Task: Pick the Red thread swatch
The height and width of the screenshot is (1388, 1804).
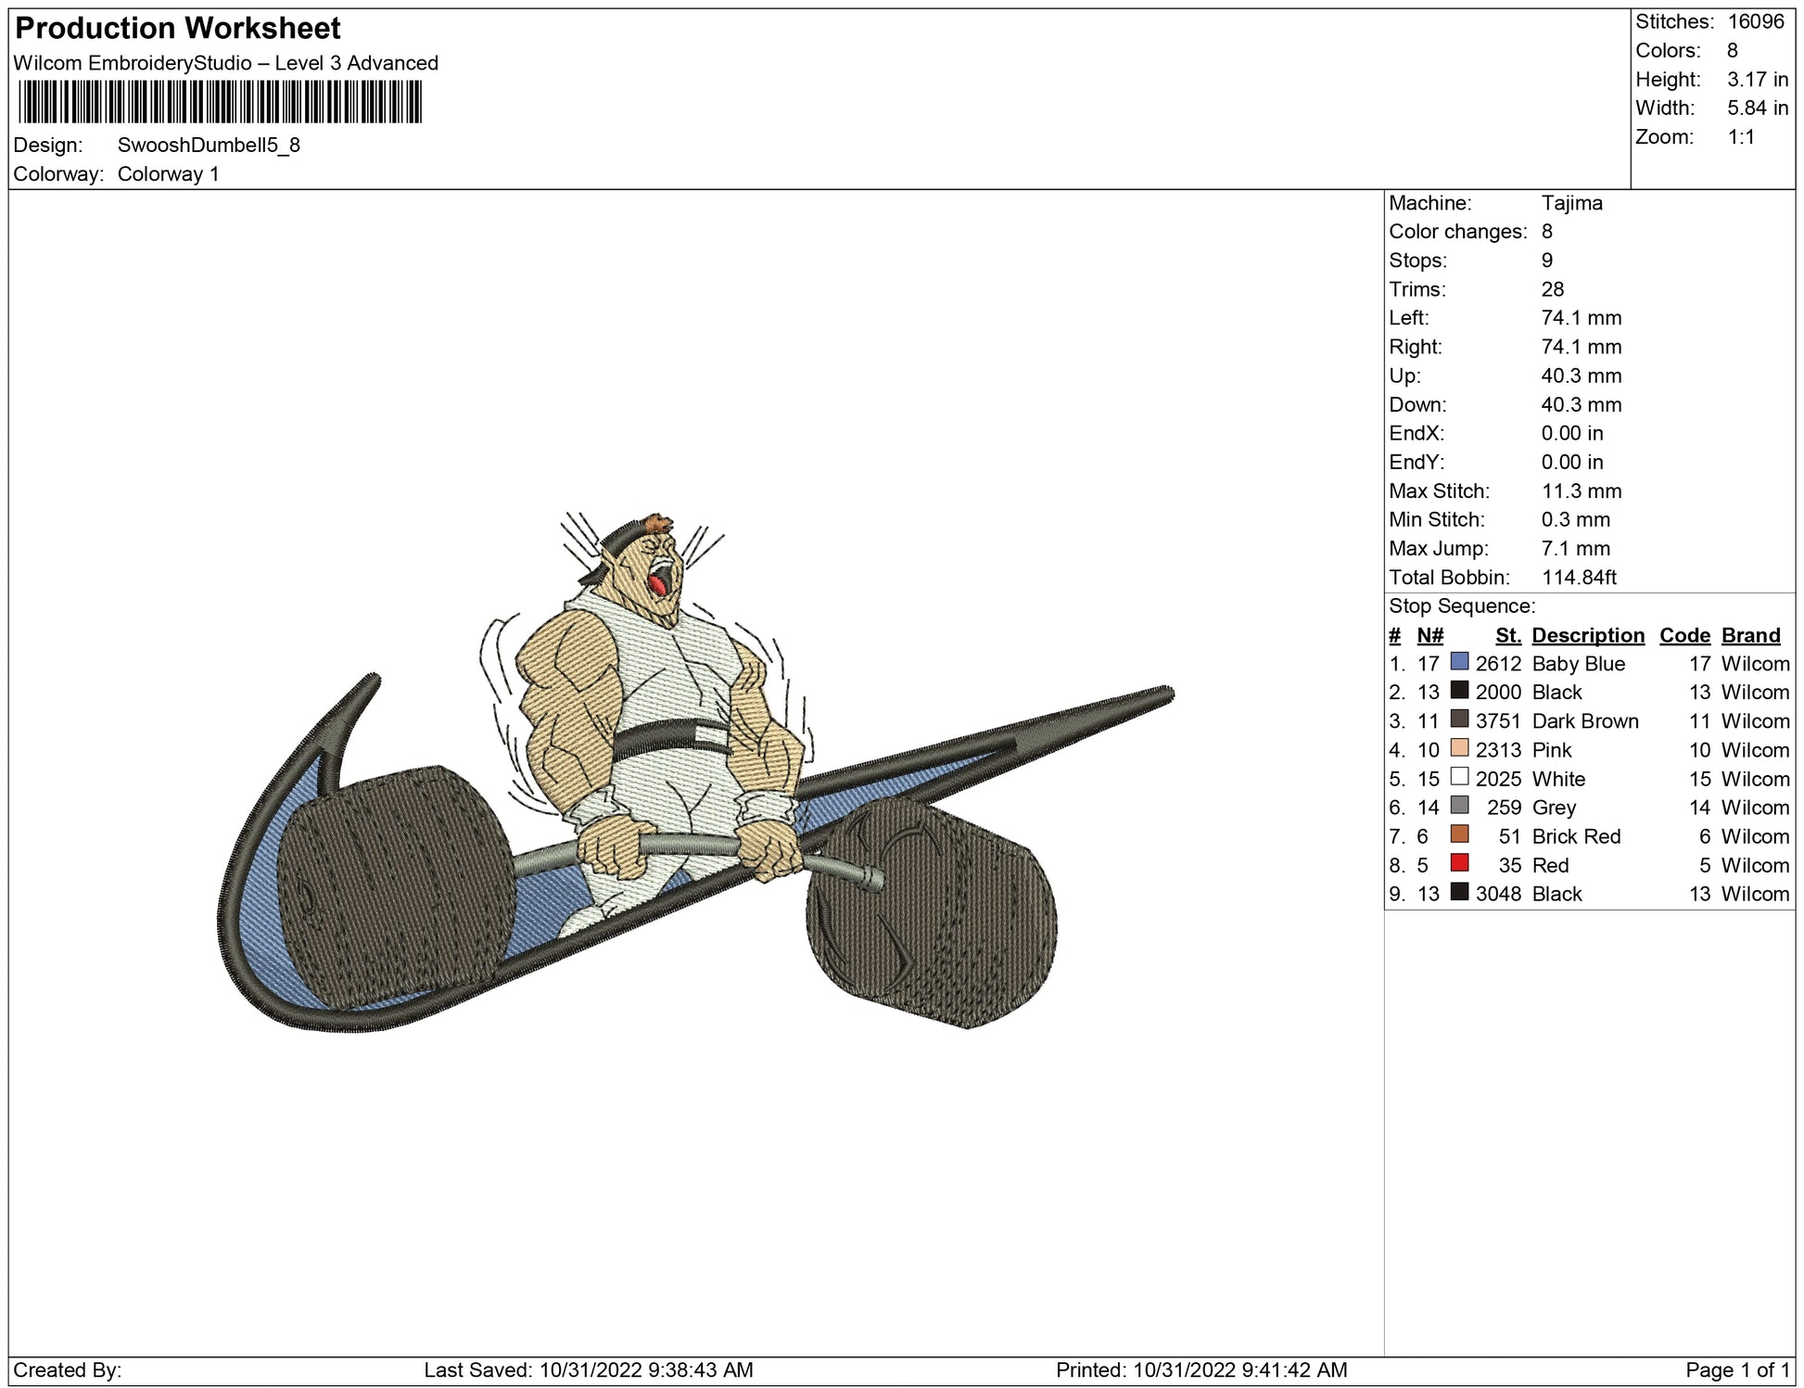Action: click(1459, 863)
